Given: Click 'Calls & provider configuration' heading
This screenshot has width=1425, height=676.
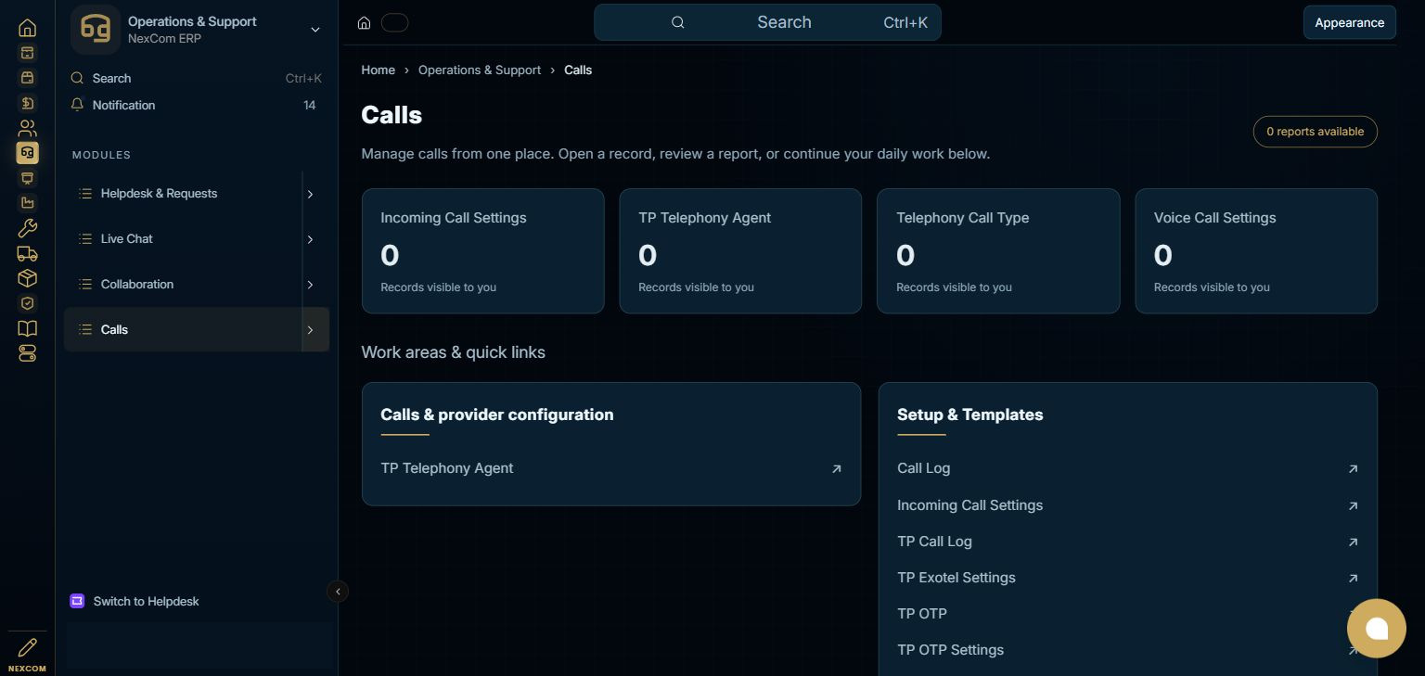Looking at the screenshot, I should [497, 415].
